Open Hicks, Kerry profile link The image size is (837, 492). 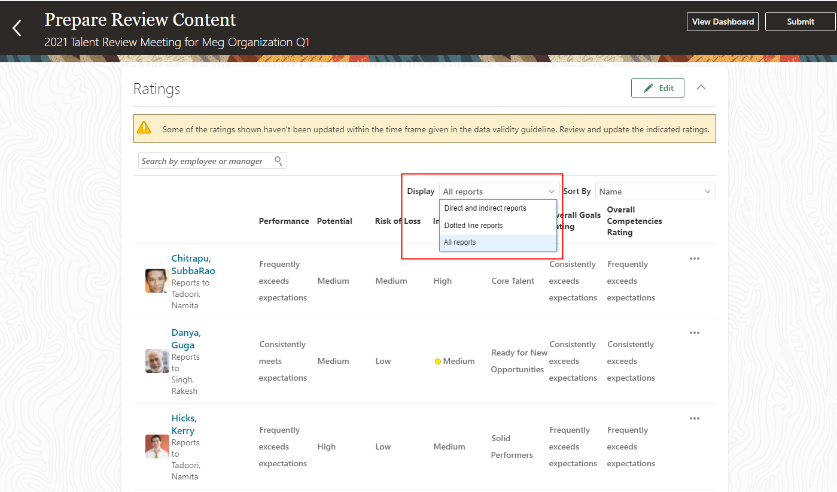point(183,424)
